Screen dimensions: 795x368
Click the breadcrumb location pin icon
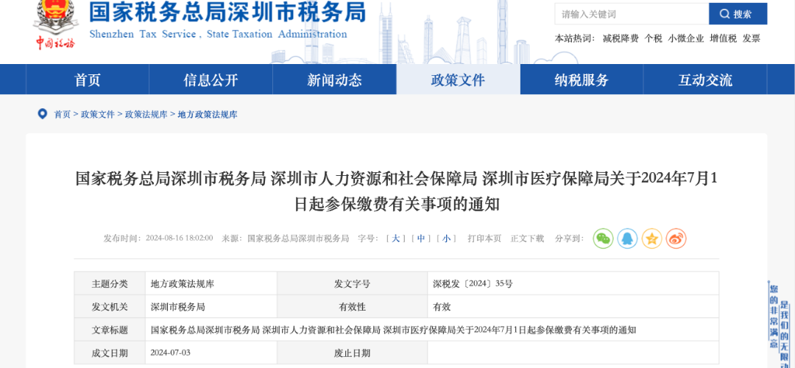coord(43,113)
